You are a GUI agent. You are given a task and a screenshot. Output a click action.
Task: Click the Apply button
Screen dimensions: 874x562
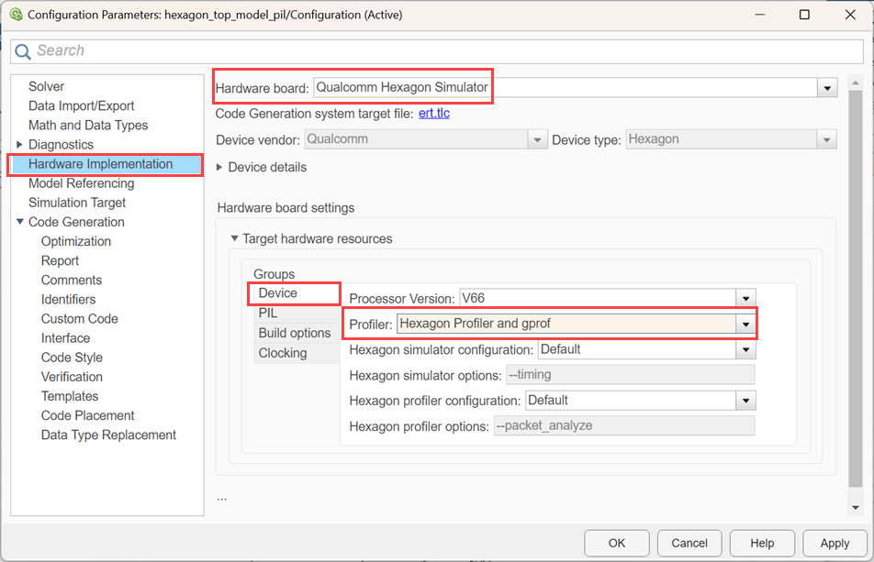tap(834, 543)
